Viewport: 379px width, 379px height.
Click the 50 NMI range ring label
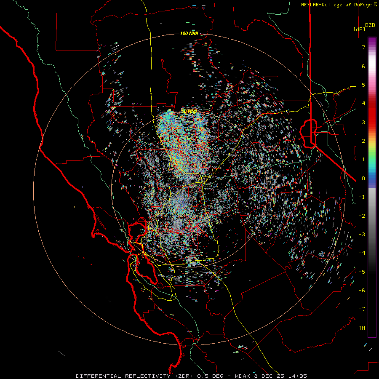click(189, 112)
